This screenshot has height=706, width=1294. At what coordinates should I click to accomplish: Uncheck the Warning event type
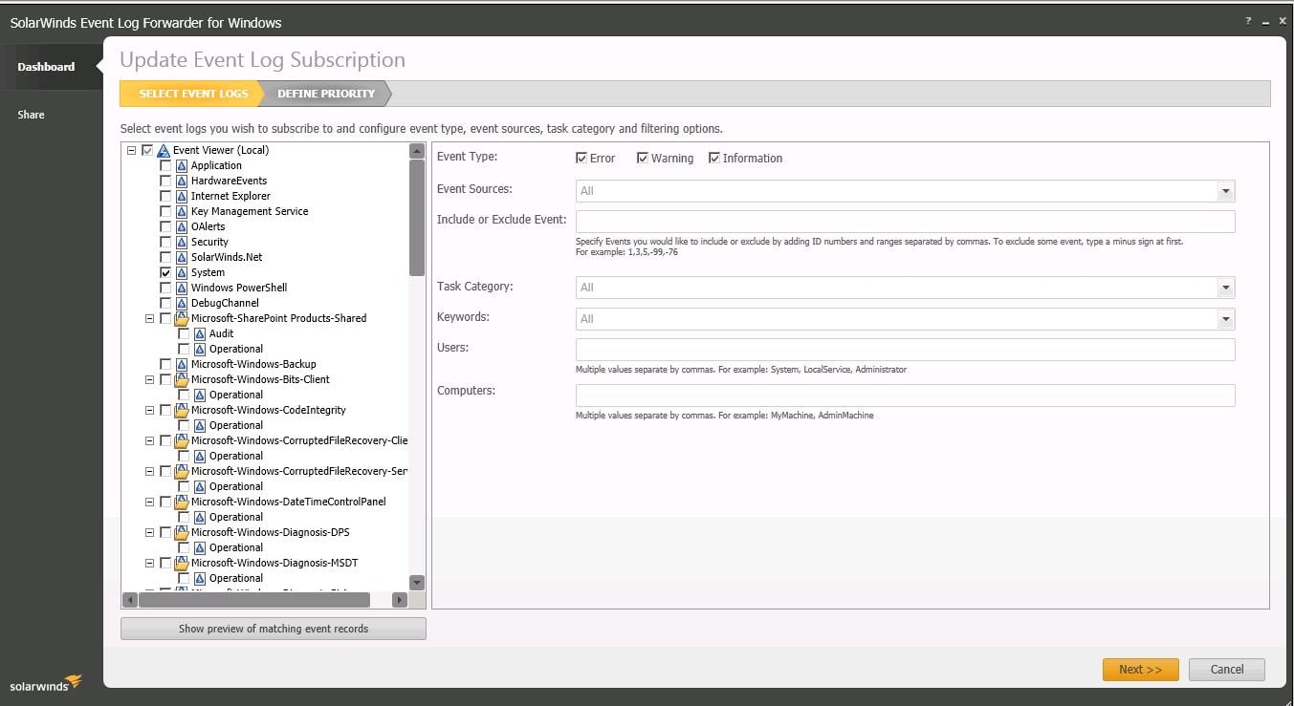643,158
